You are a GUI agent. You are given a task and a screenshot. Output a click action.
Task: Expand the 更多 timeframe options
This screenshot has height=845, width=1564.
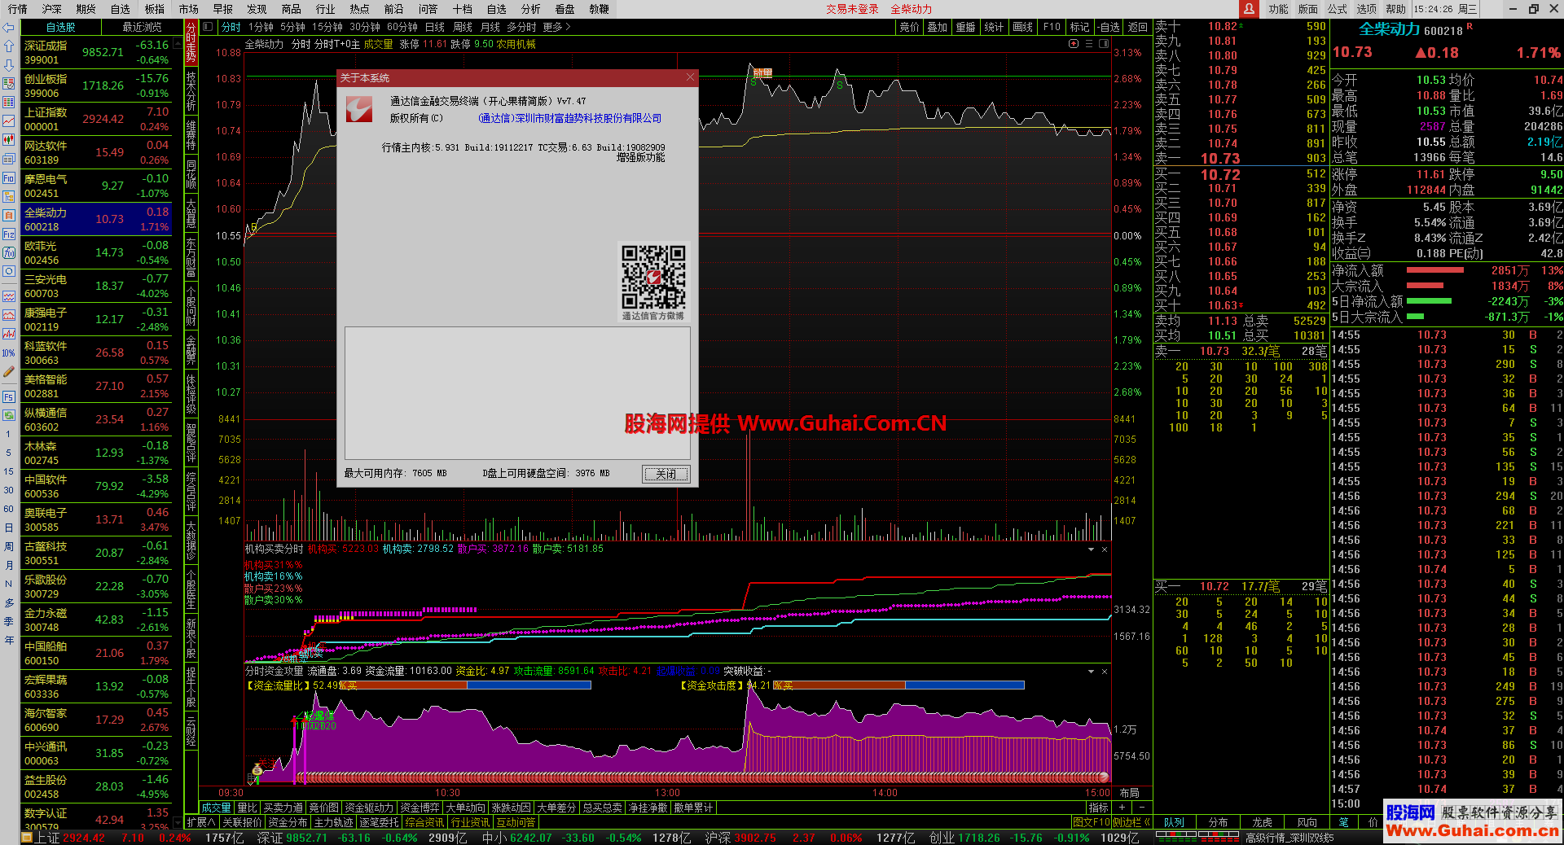click(x=556, y=27)
